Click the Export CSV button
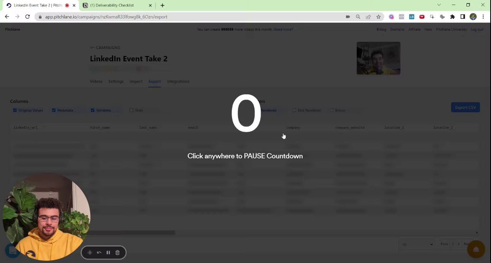The image size is (491, 263). (x=465, y=108)
